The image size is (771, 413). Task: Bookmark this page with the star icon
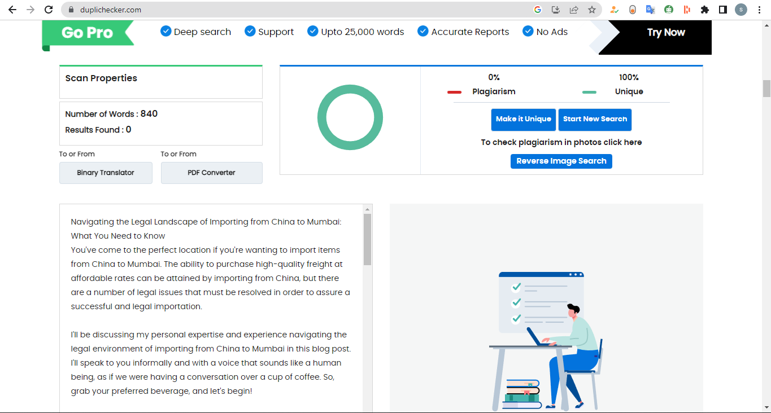[591, 10]
